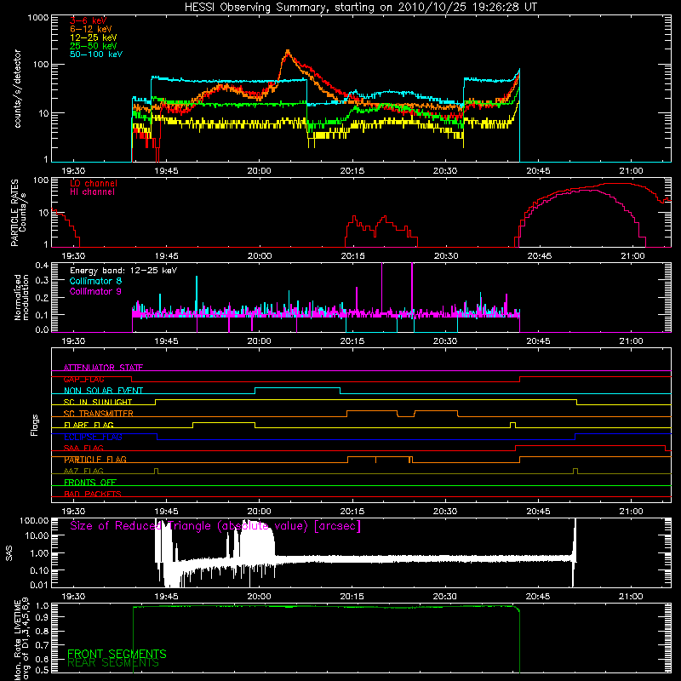
Task: Click the BAD PACKETS flag label
Action: tap(93, 494)
